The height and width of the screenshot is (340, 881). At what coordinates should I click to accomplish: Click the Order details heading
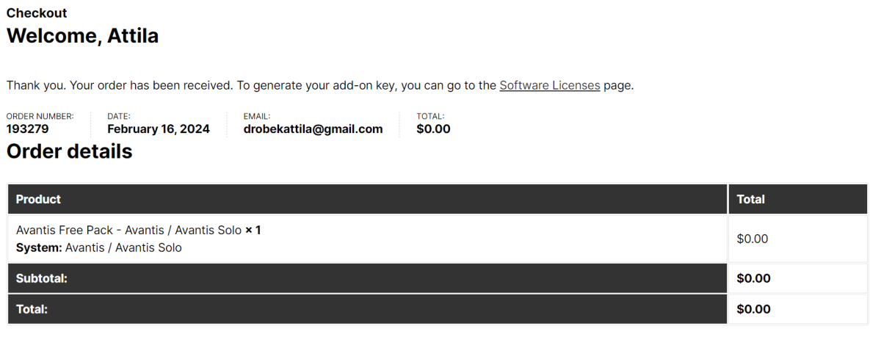[x=70, y=151]
